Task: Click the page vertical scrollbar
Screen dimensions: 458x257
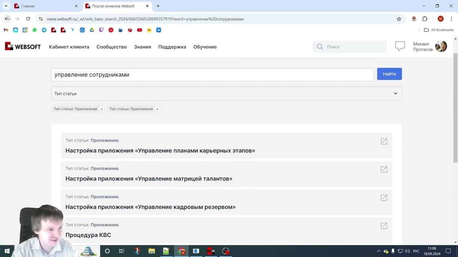Action: [455, 108]
